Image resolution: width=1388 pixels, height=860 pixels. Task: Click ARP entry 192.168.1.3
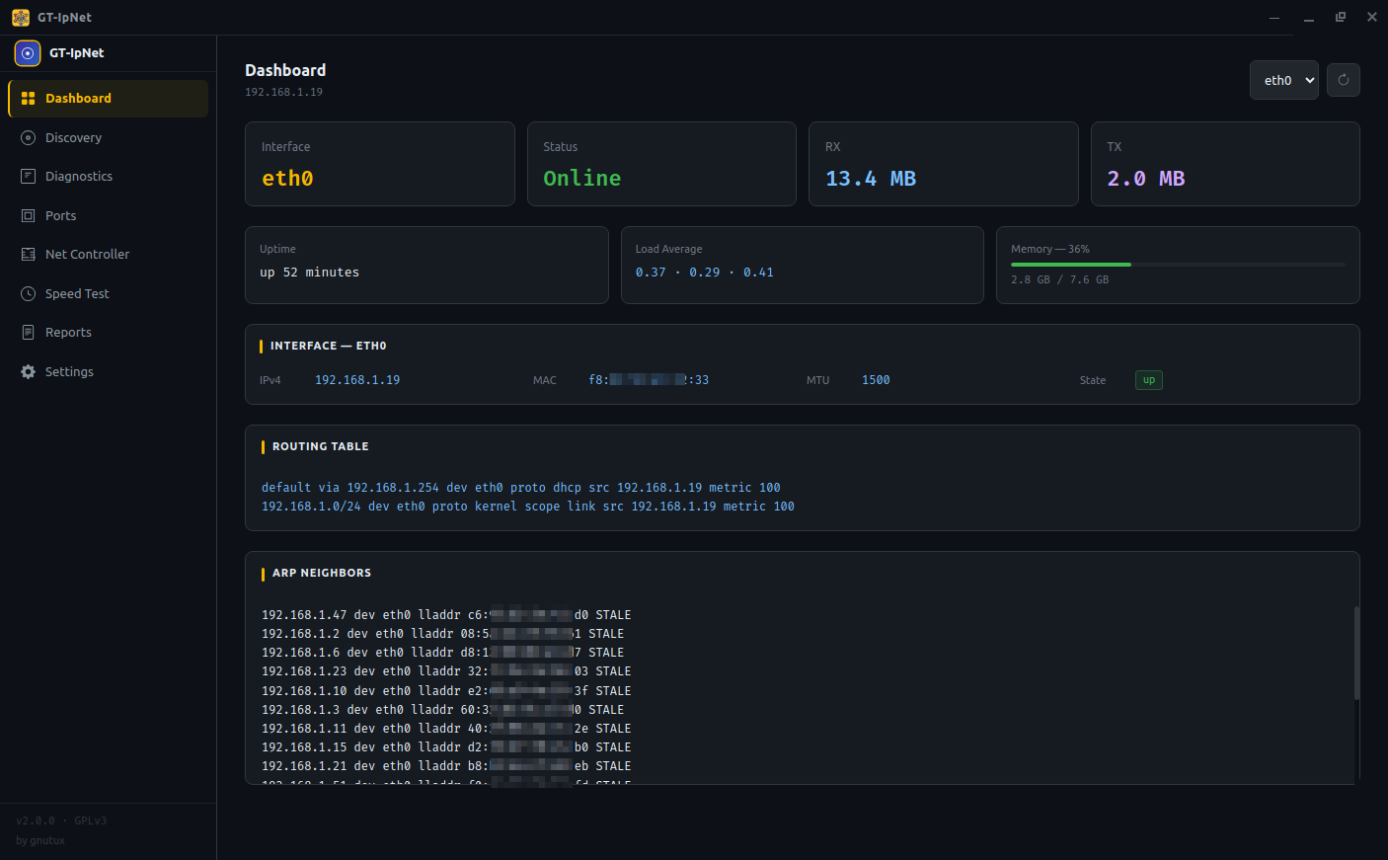click(442, 710)
